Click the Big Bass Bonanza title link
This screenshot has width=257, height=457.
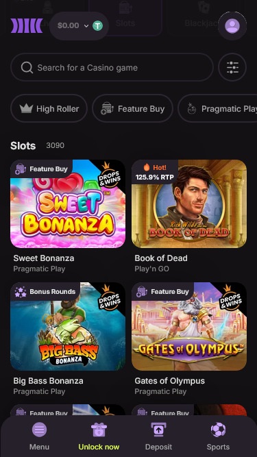[x=49, y=381]
